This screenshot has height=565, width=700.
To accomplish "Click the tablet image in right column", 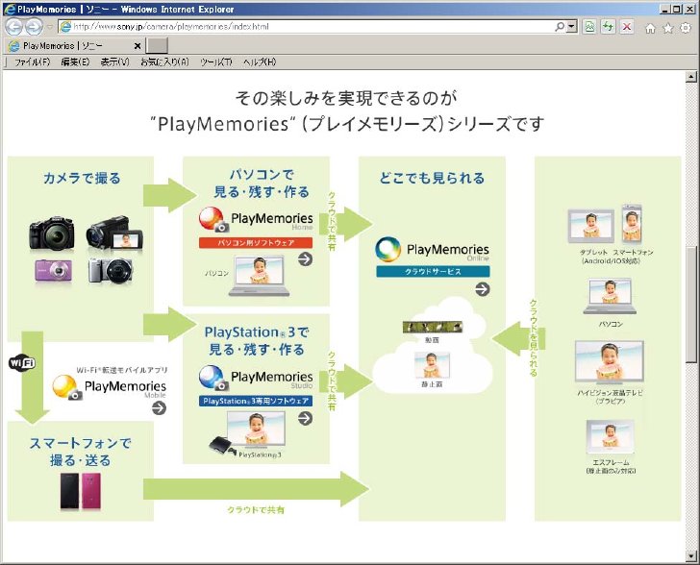I will click(x=590, y=226).
